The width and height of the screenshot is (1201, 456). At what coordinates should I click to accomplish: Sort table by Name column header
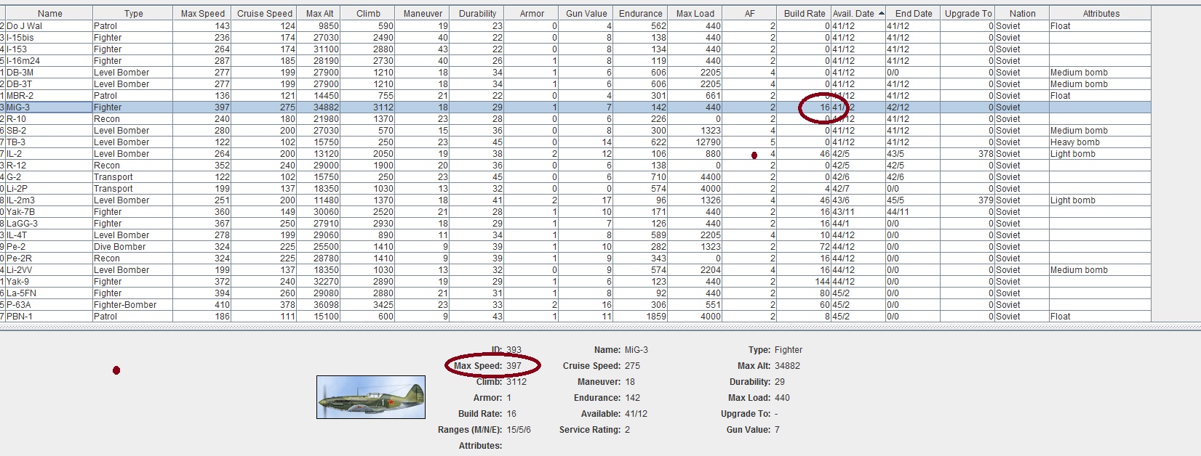coord(50,13)
